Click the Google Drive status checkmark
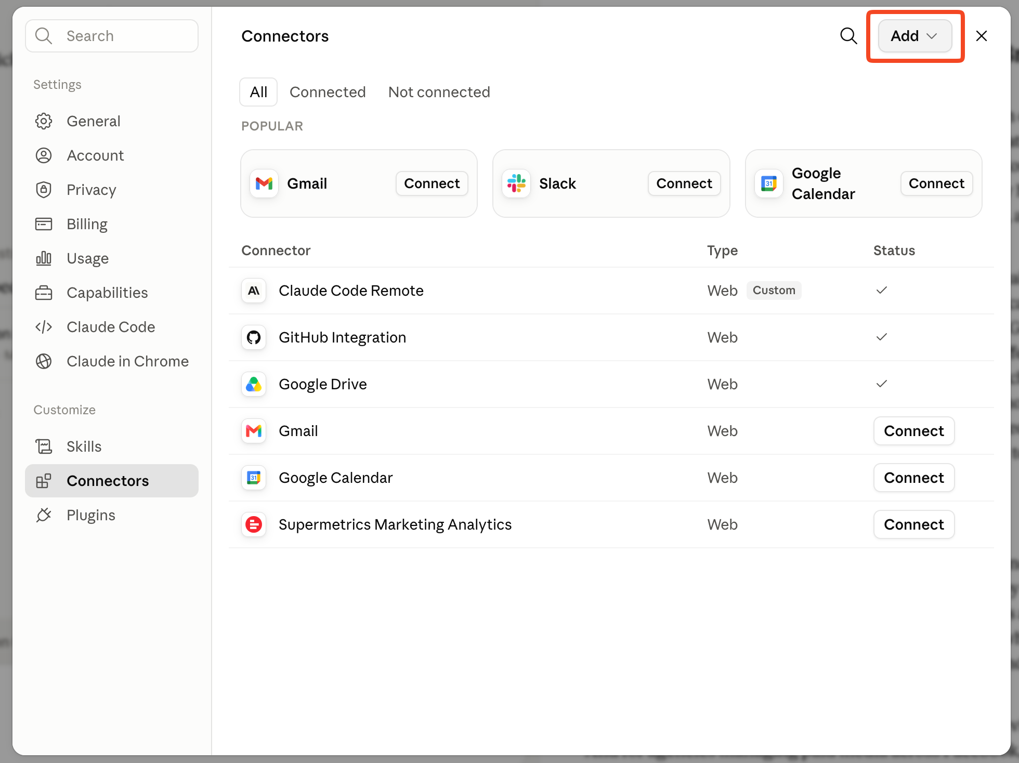 tap(882, 384)
